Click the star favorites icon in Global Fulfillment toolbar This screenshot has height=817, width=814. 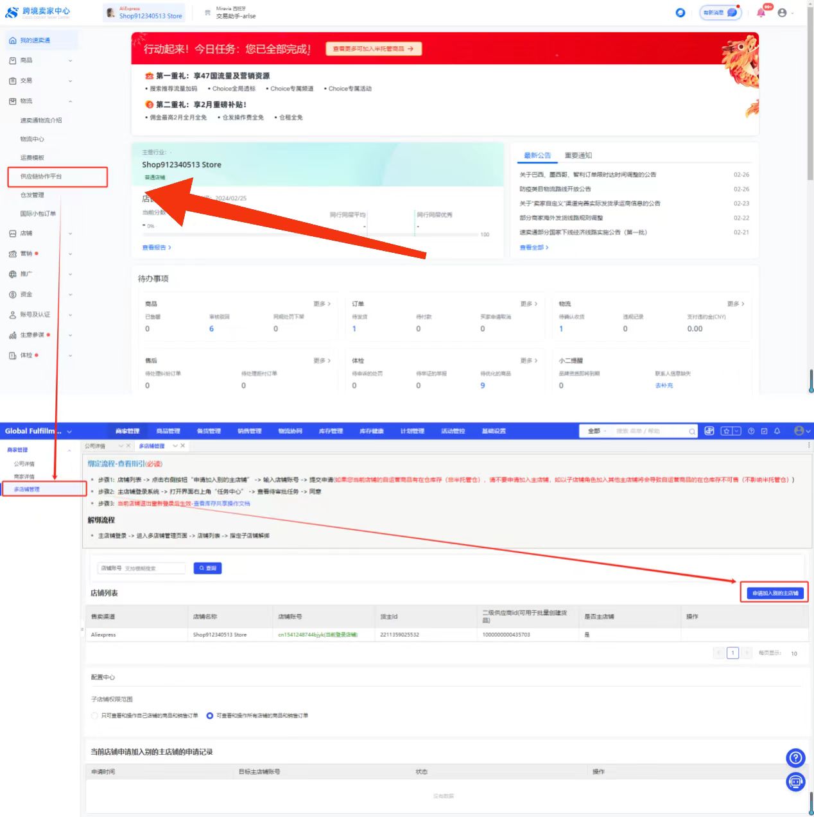[x=727, y=431]
